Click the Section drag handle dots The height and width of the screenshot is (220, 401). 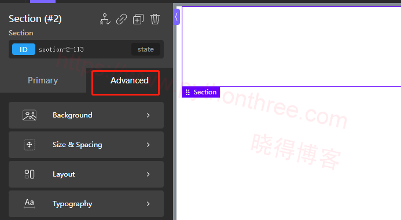[187, 92]
